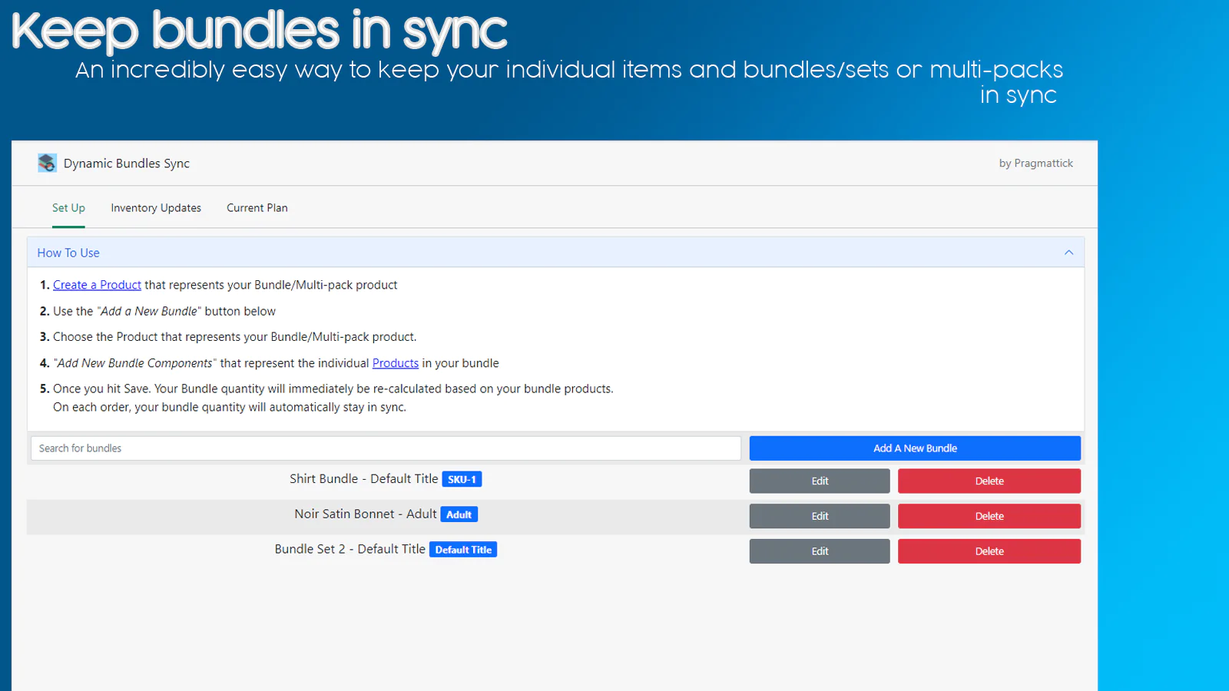Delete Bundle Set 2

[x=989, y=551]
